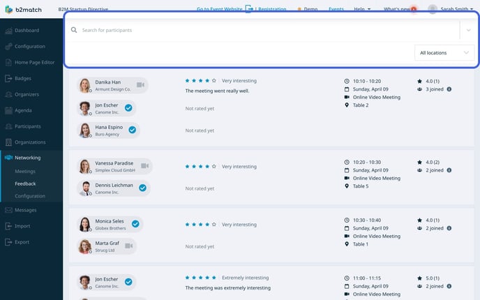The height and width of the screenshot is (300, 480).
Task: Click the Sarah Smith profile avatar
Action: [433, 9]
